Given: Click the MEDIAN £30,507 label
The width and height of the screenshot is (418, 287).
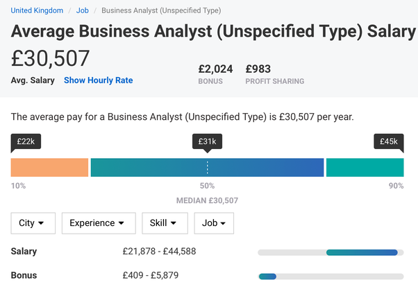Looking at the screenshot, I should (207, 200).
